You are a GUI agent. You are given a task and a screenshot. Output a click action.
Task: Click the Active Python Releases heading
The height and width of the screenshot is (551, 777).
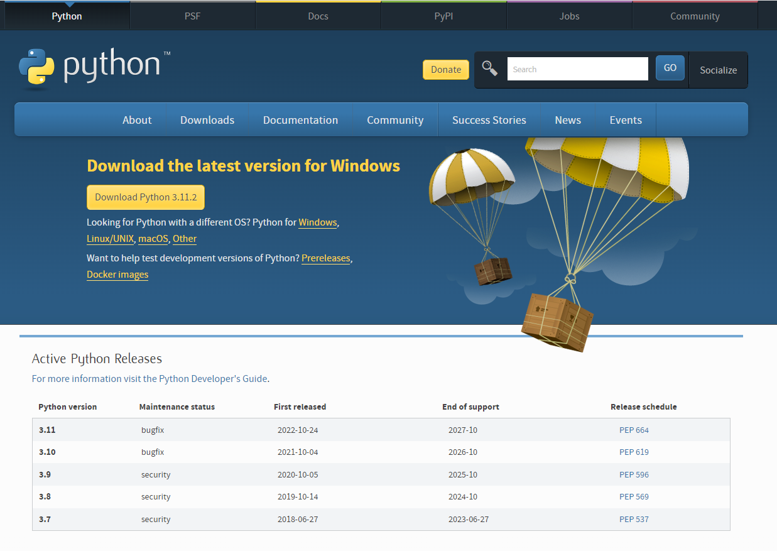(x=97, y=359)
